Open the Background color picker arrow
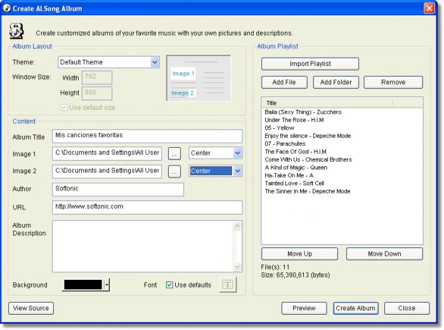 pos(107,285)
